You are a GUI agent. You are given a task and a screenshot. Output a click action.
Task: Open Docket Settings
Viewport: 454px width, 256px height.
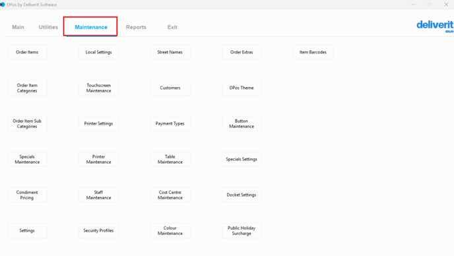[x=242, y=195]
